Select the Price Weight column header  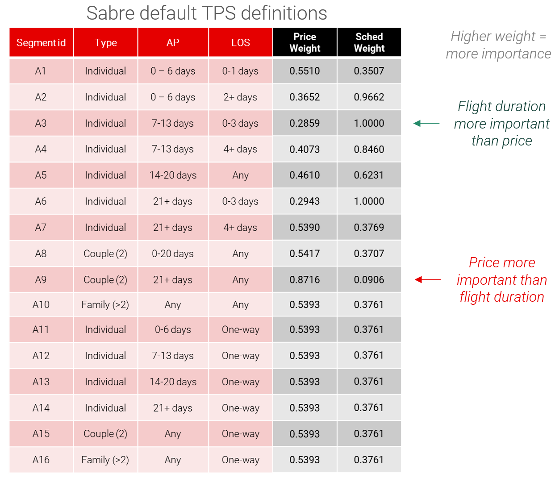[x=305, y=42]
